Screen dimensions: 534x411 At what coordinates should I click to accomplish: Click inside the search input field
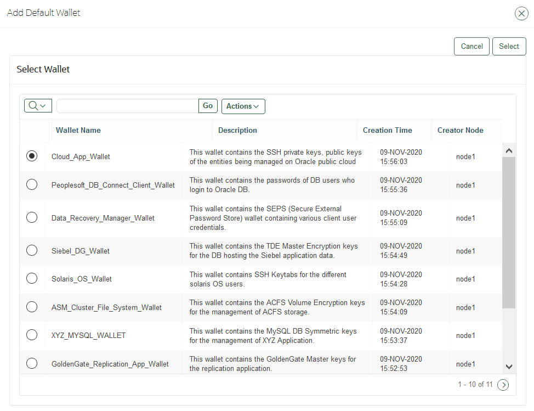126,106
